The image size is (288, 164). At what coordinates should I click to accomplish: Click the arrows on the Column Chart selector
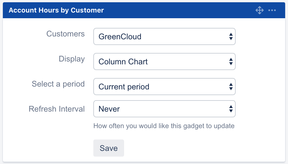[x=231, y=61]
